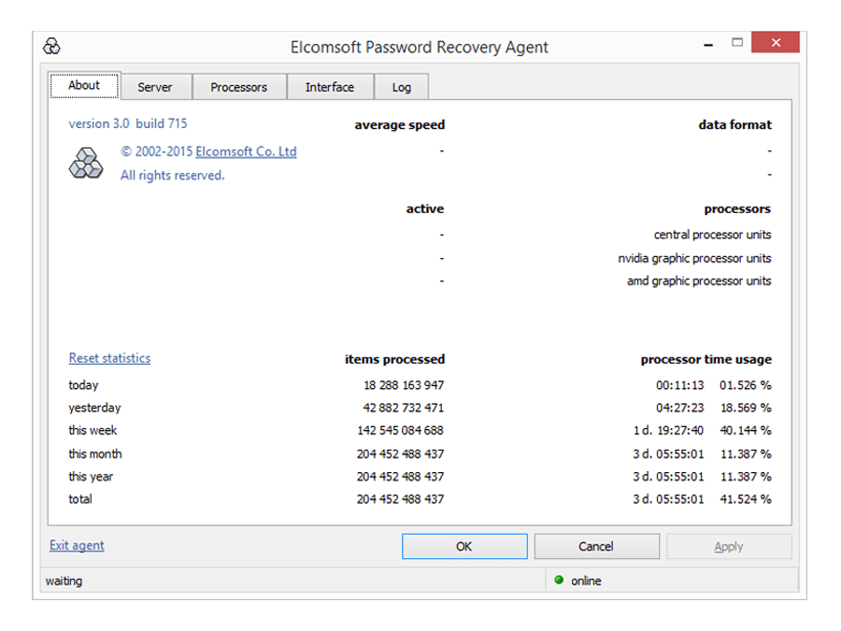Maximize the Password Recovery Agent window

pos(737,42)
